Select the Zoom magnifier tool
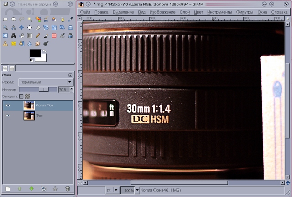Screen dimensions: 292x197 pos(5,27)
